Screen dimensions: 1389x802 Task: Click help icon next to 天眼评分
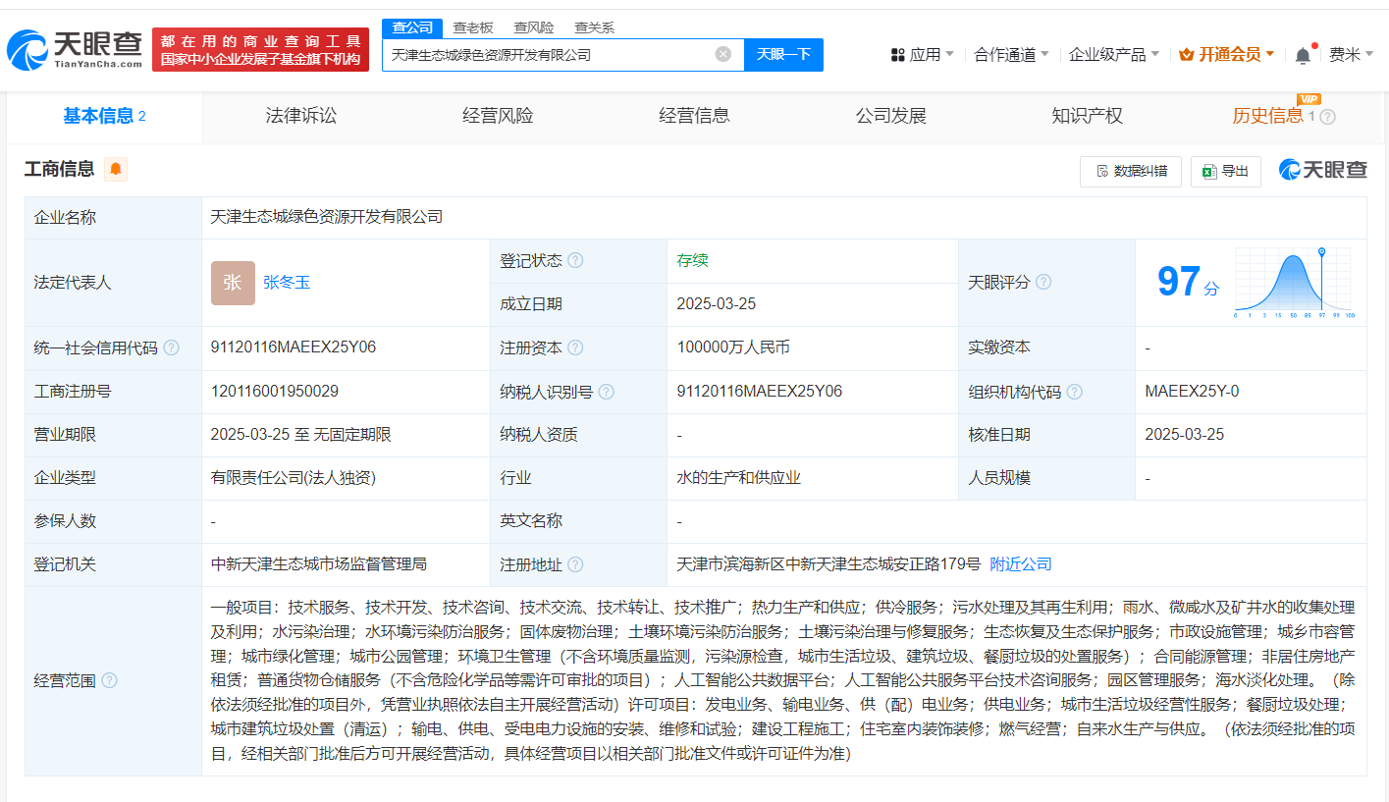coord(1043,283)
